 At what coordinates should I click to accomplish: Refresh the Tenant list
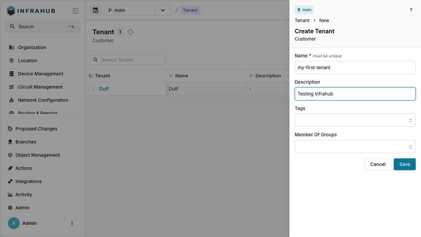click(x=131, y=32)
